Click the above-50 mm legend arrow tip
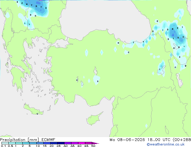The image size is (191, 147). pyautogui.click(x=95, y=143)
